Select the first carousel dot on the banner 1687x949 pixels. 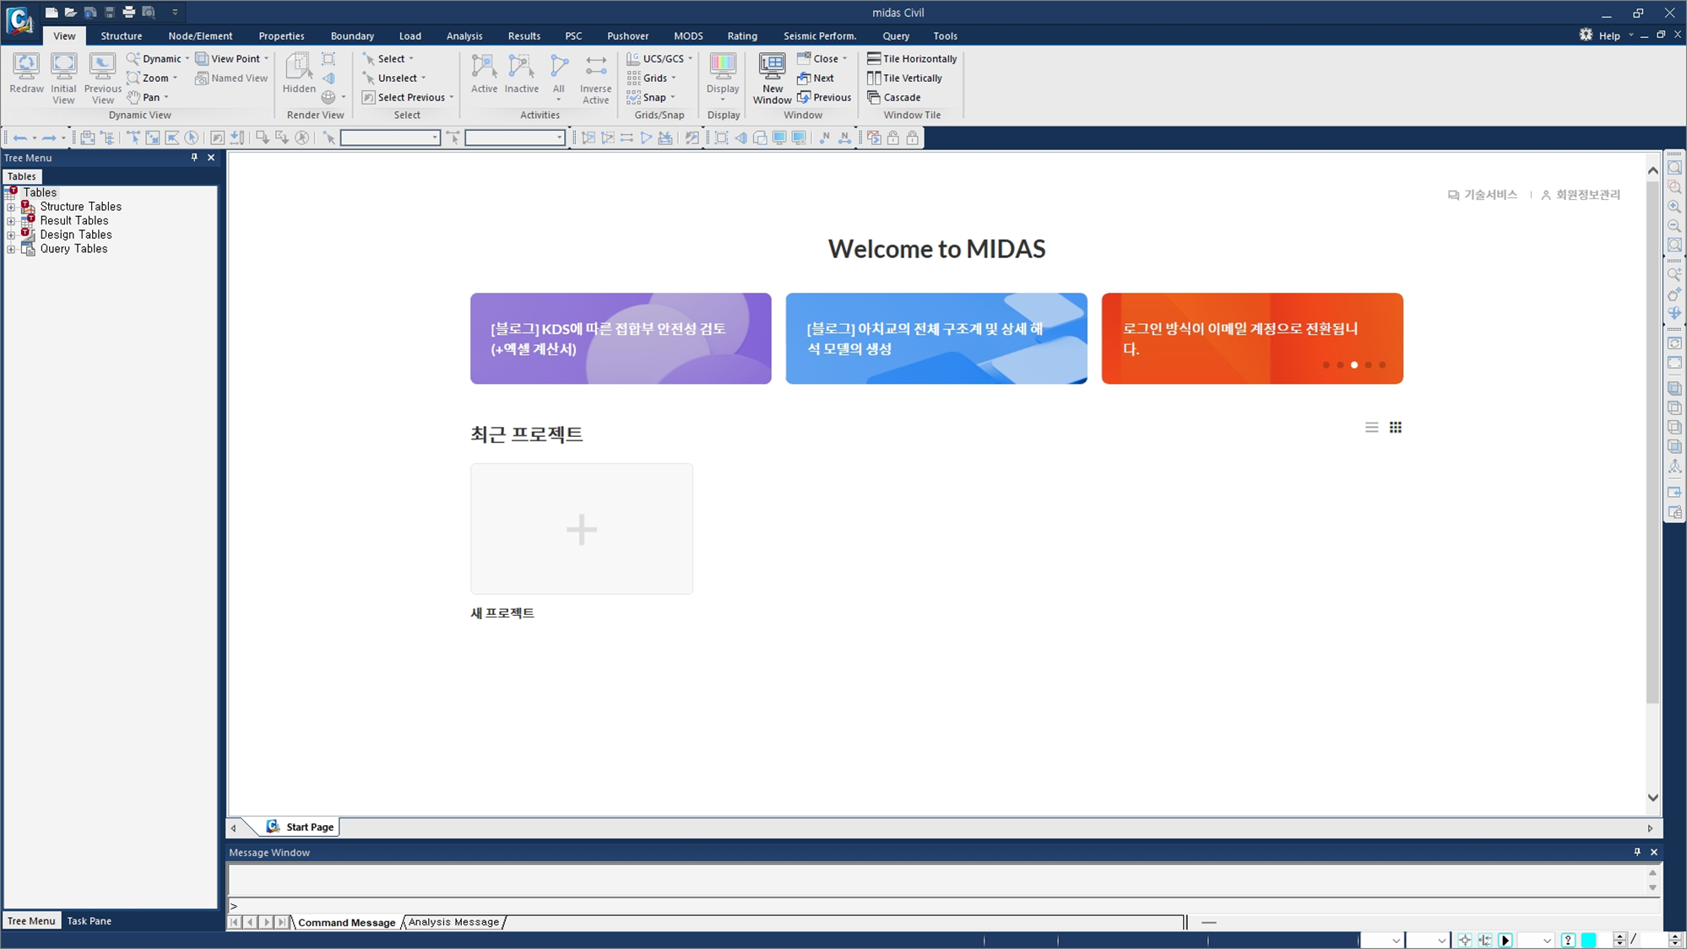pos(1326,365)
